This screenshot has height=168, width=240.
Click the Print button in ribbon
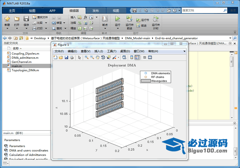pos(38,28)
